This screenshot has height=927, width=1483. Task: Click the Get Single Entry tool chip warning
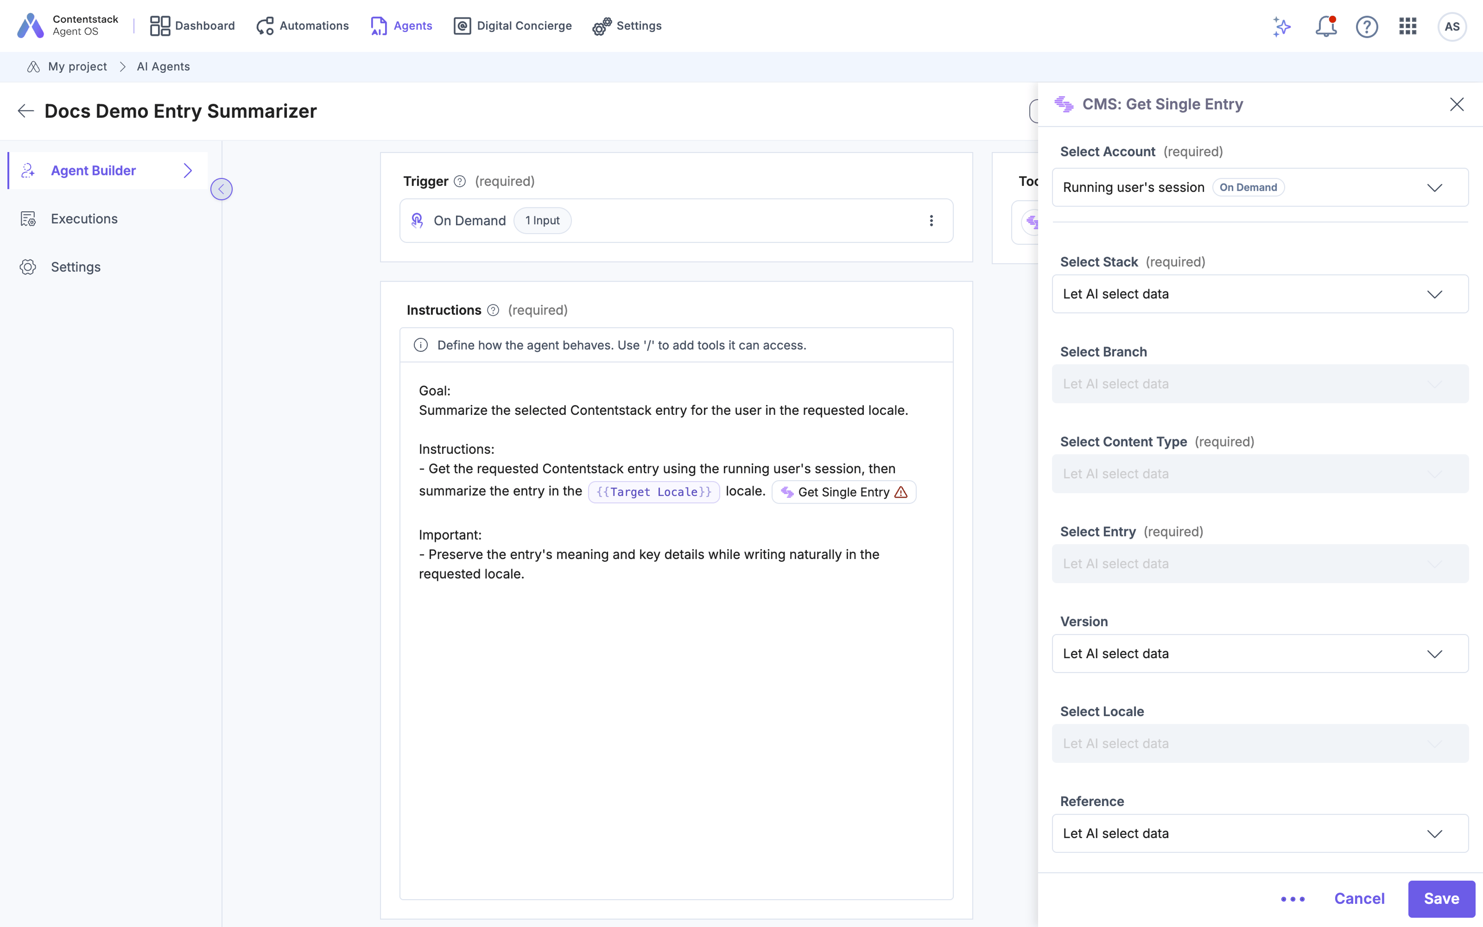901,492
